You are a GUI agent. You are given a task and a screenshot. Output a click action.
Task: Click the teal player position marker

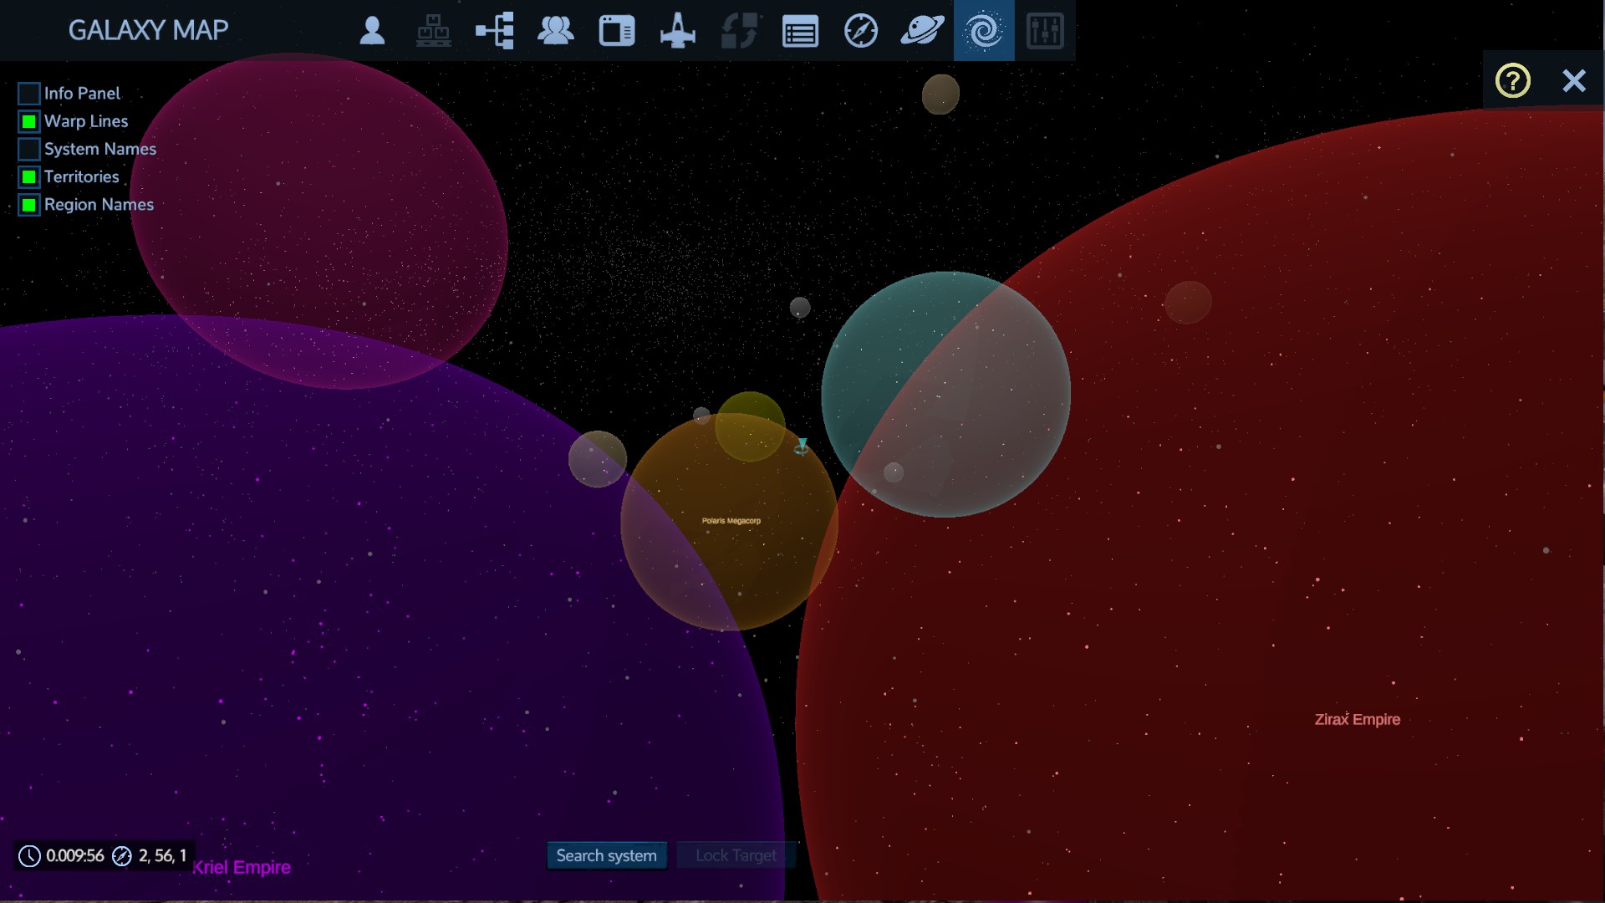pos(802,446)
